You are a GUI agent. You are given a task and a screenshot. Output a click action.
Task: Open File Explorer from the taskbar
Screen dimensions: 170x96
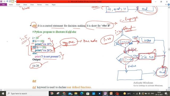click(x=76, y=94)
